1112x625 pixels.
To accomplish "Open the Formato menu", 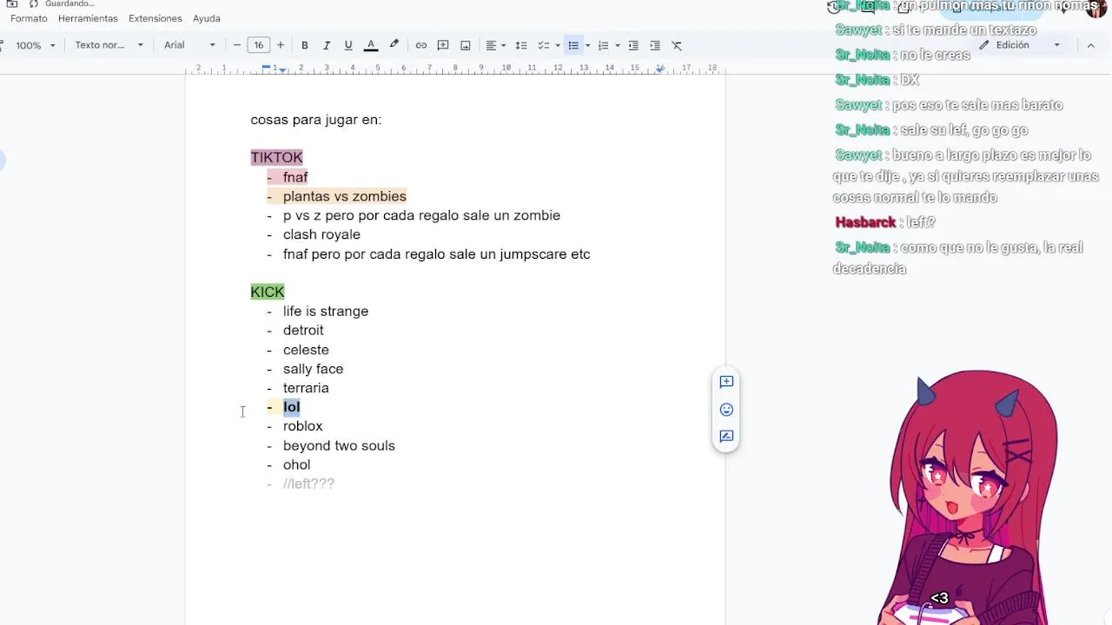I will [x=29, y=18].
